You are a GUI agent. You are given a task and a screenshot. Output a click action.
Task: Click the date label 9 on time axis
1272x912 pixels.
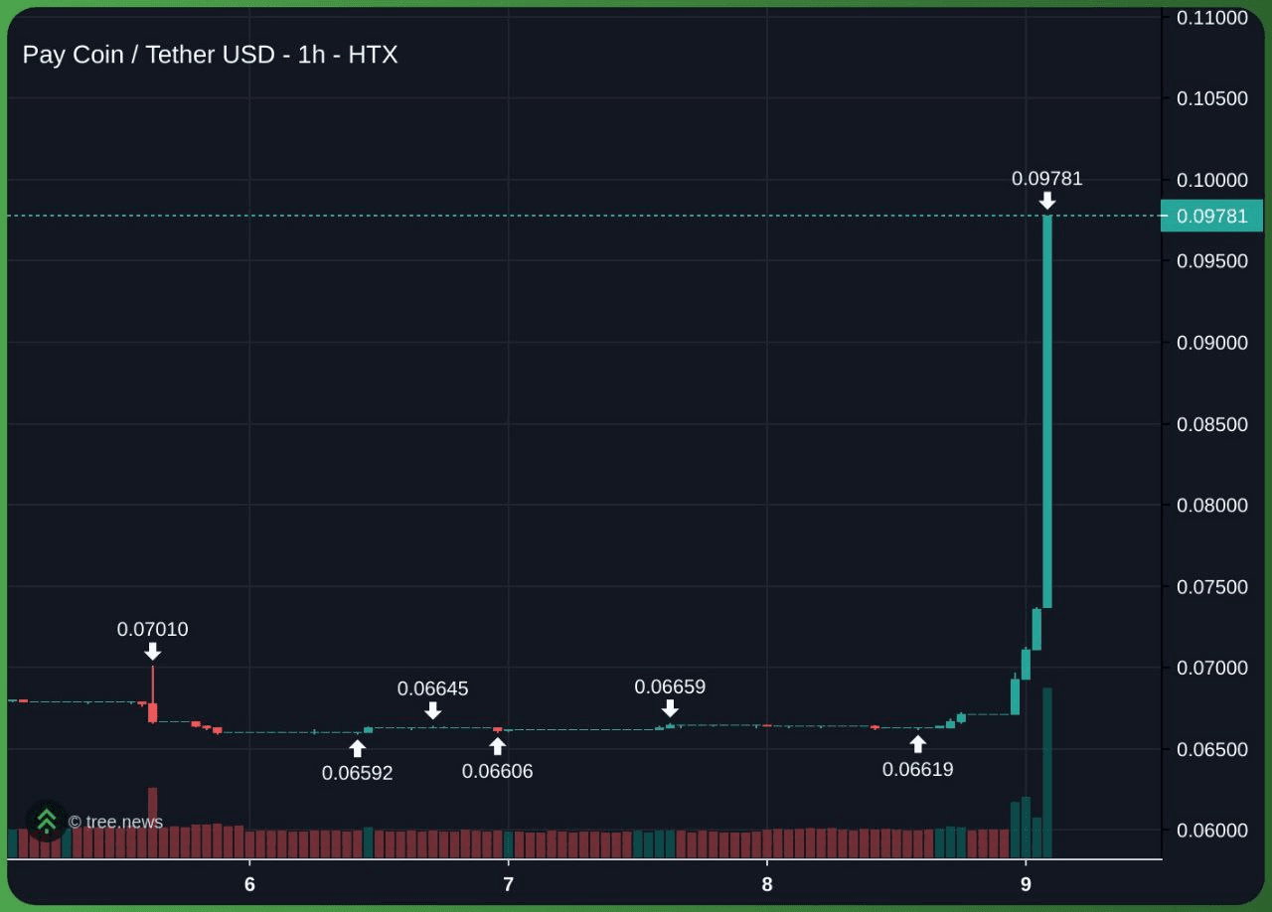point(1026,884)
